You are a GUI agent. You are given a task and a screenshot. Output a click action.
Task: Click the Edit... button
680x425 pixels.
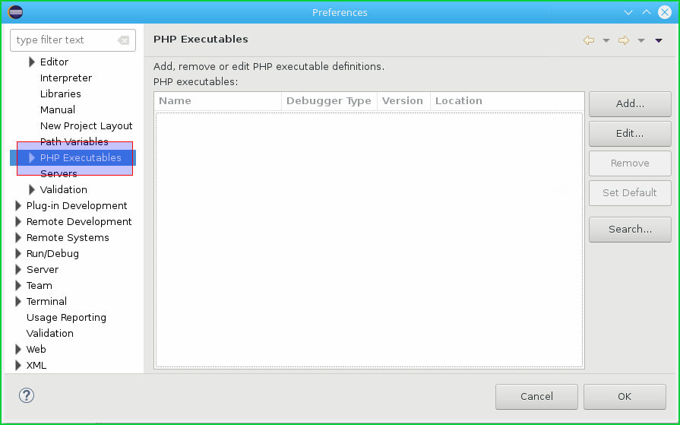(630, 134)
